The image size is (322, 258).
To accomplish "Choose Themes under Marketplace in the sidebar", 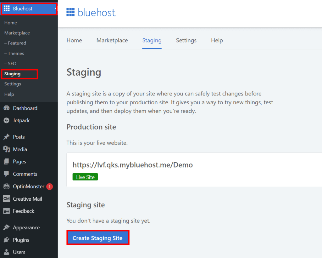I will point(14,53).
